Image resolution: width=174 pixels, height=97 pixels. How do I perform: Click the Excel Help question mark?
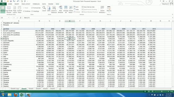click(x=160, y=1)
